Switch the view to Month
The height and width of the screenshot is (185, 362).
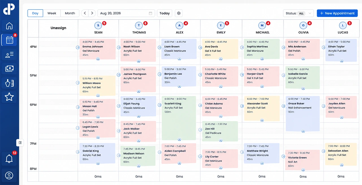point(70,13)
